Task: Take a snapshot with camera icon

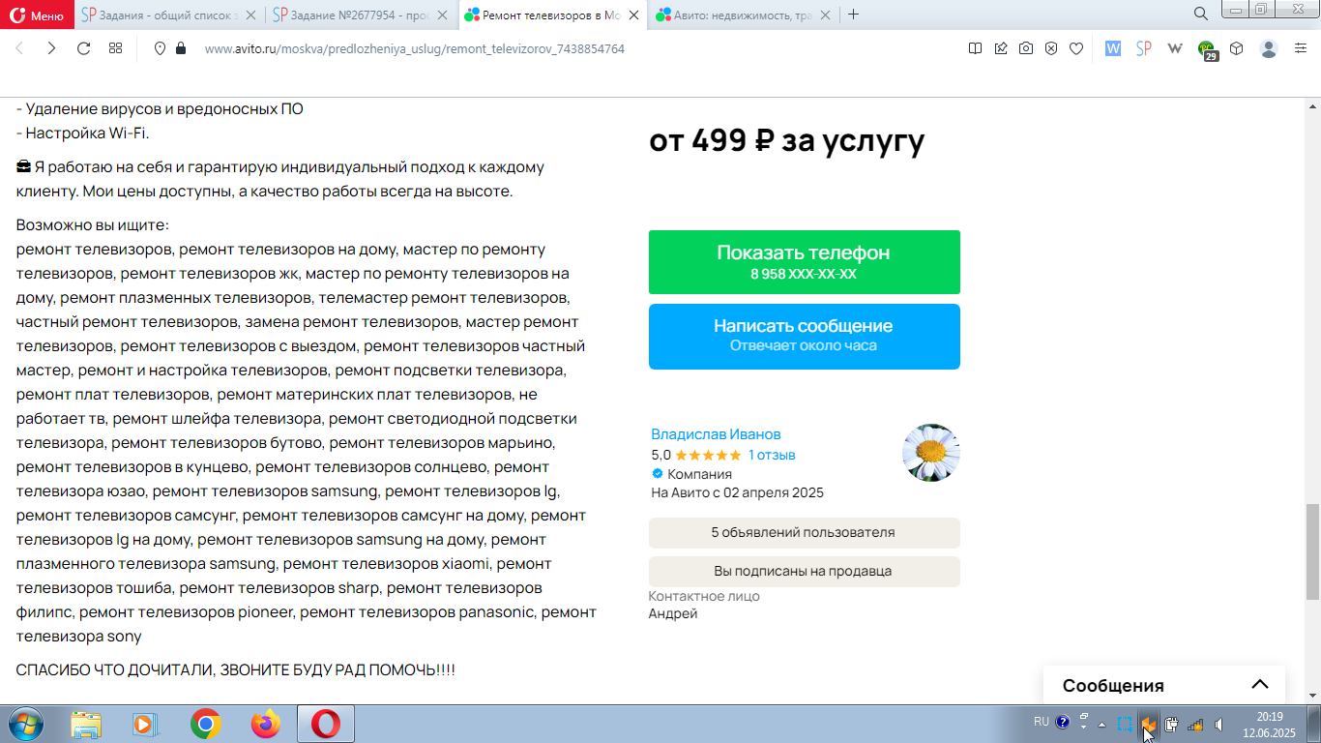Action: pos(1026,48)
